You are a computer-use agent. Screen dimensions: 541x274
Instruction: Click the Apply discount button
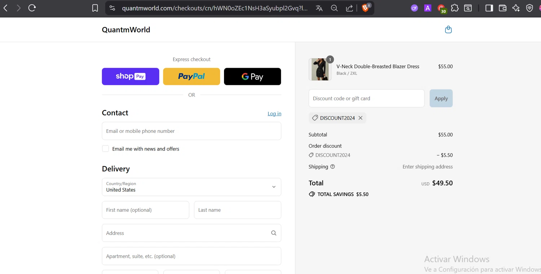441,98
